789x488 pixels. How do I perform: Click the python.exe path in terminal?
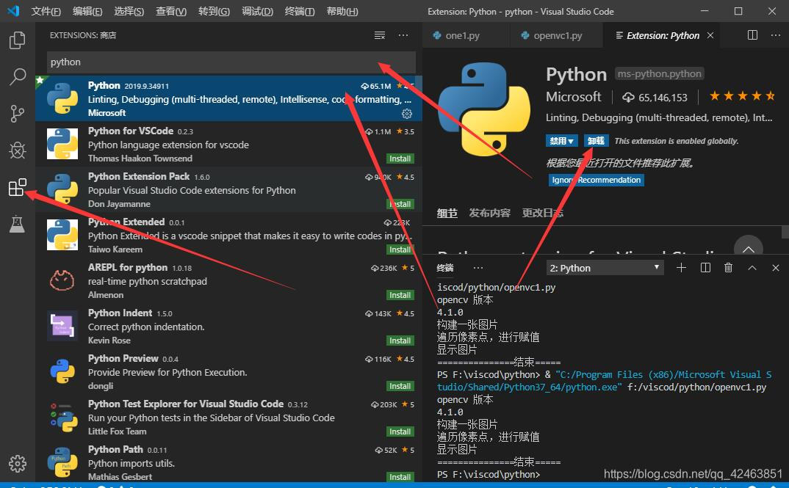pos(604,381)
